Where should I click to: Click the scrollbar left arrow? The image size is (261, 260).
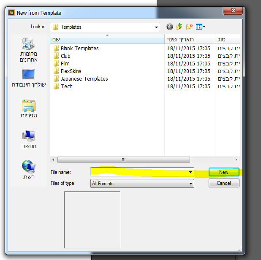point(53,160)
